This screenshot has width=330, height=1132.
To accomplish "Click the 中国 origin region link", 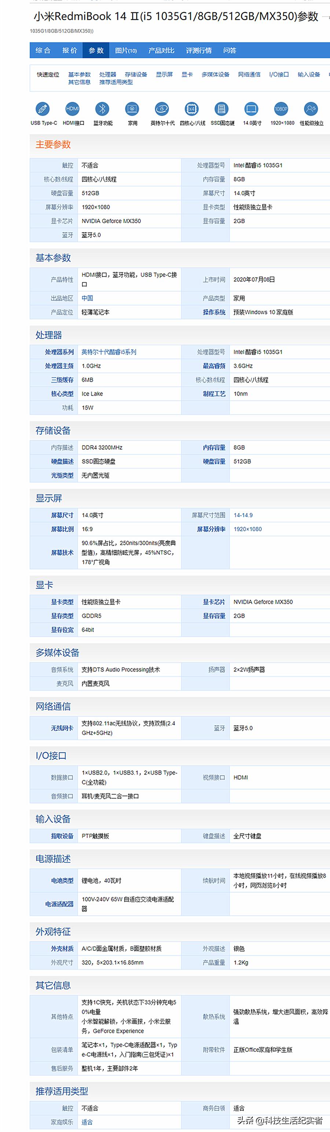I will click(87, 298).
